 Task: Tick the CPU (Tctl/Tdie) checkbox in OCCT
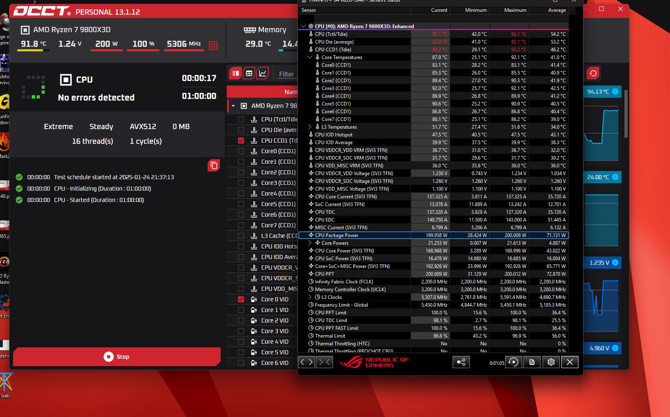click(x=241, y=119)
